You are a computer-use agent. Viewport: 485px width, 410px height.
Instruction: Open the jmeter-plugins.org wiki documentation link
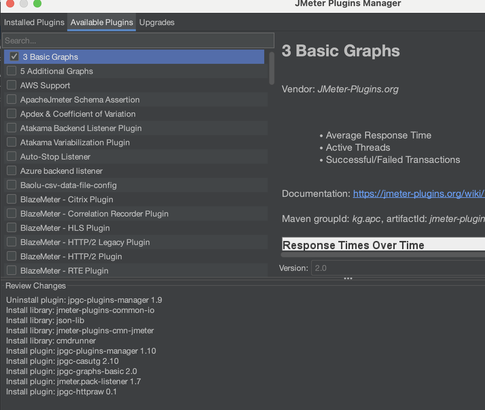[x=419, y=193]
